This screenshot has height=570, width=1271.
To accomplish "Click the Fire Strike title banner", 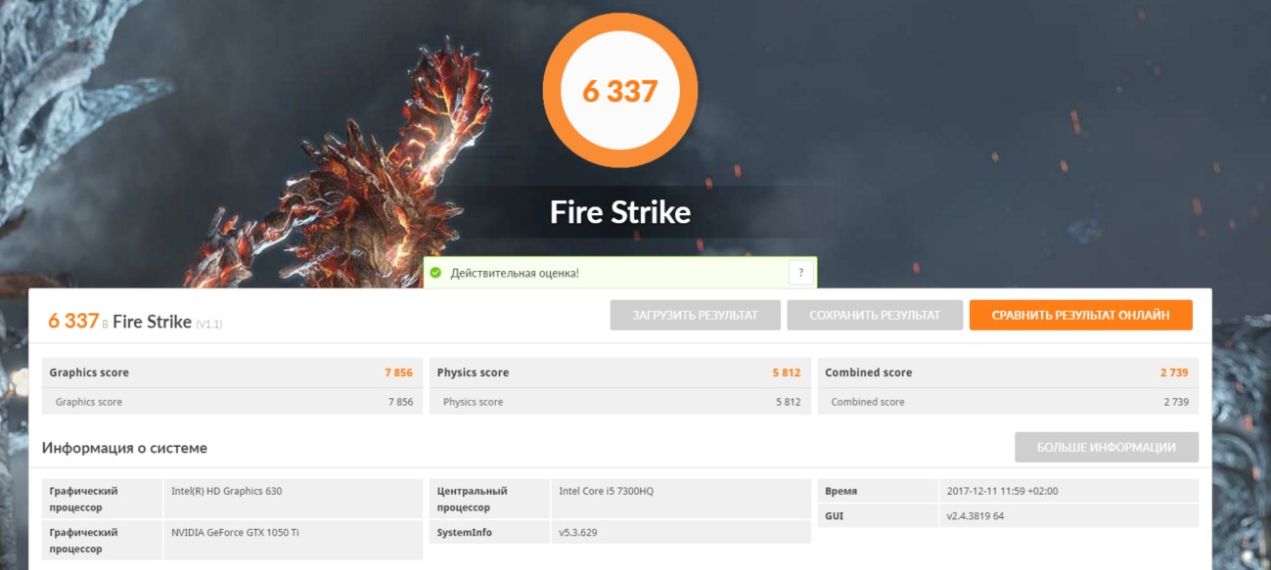I will (620, 212).
